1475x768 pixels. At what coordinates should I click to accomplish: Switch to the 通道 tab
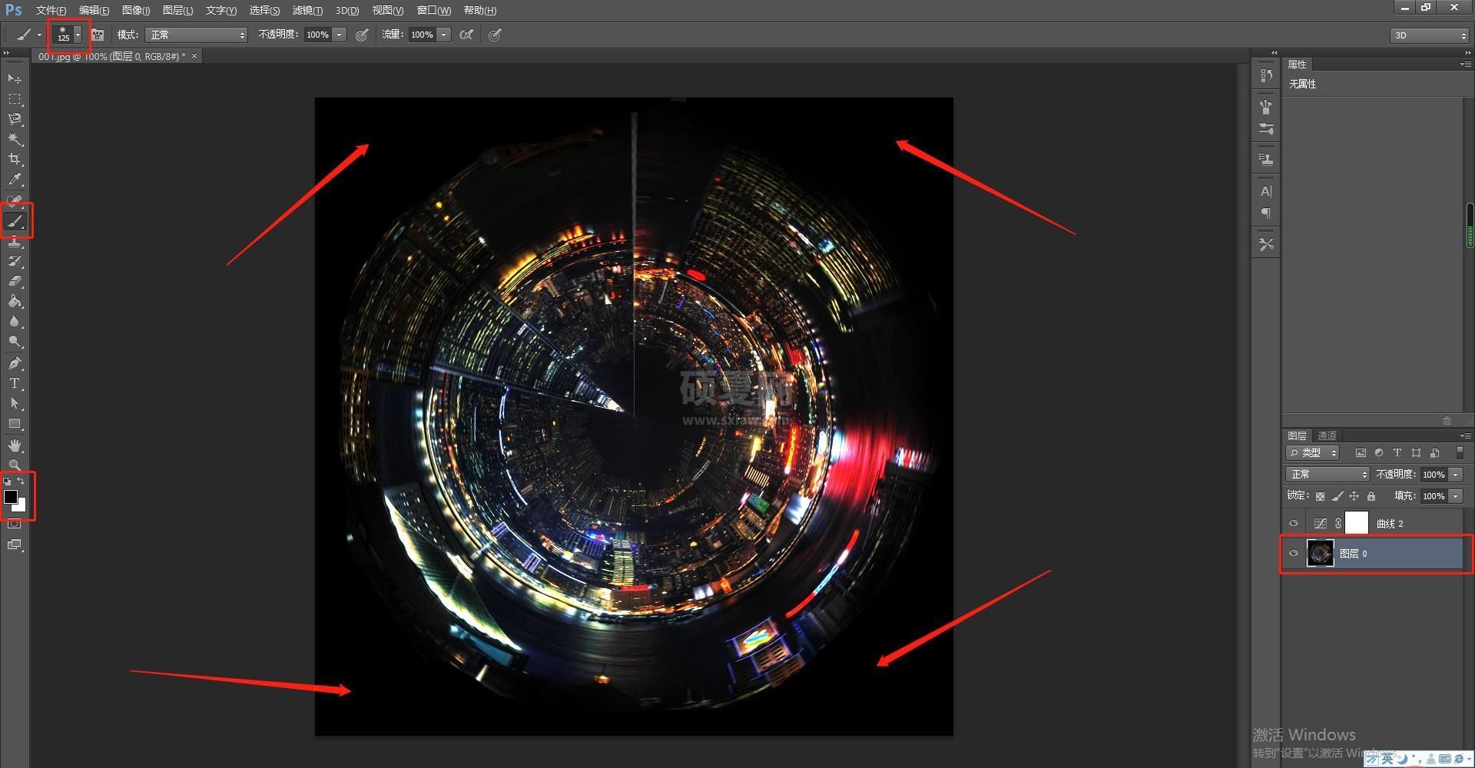click(1327, 435)
